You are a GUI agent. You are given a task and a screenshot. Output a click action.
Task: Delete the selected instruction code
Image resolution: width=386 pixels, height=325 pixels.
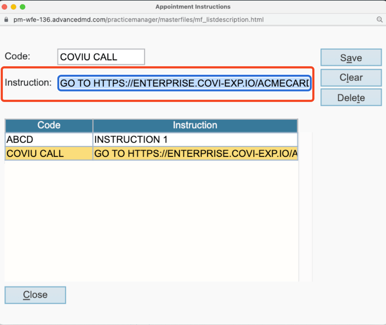(351, 97)
